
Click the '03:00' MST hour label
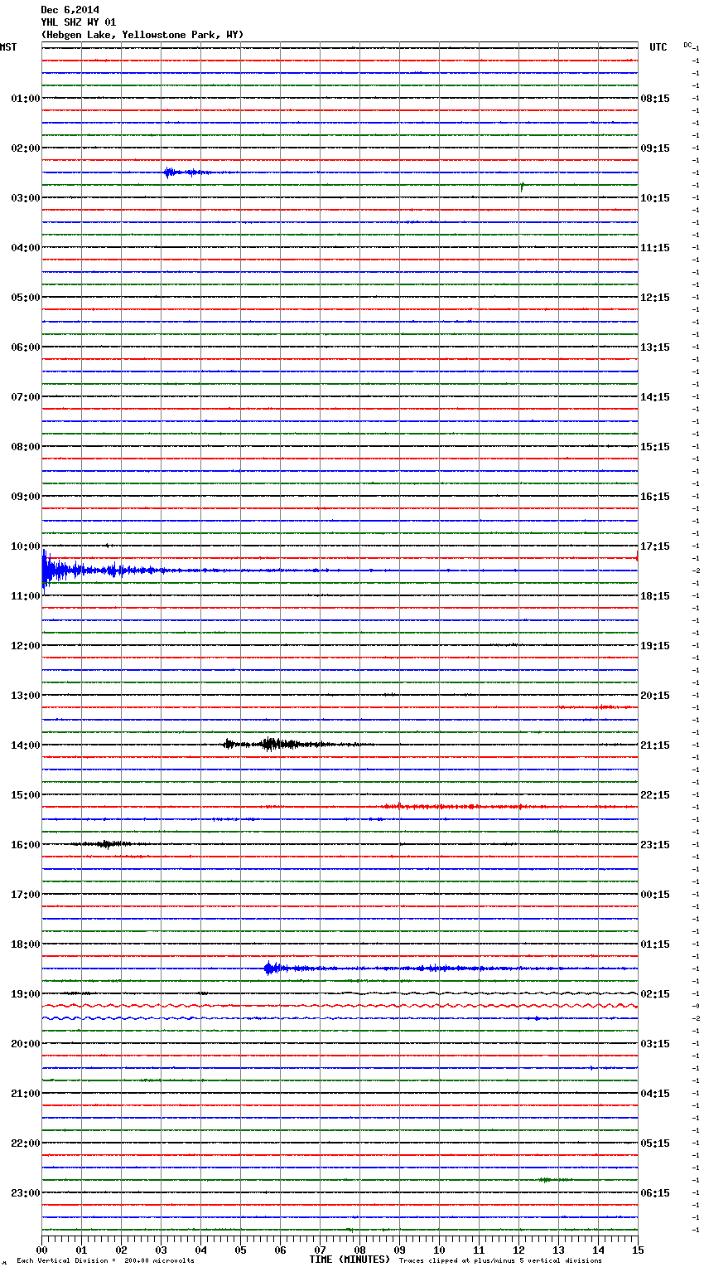coord(26,198)
